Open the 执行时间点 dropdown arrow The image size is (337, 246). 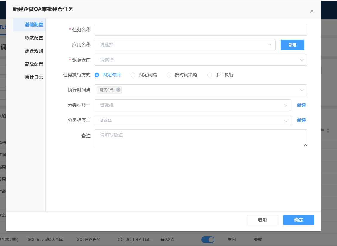(x=302, y=90)
